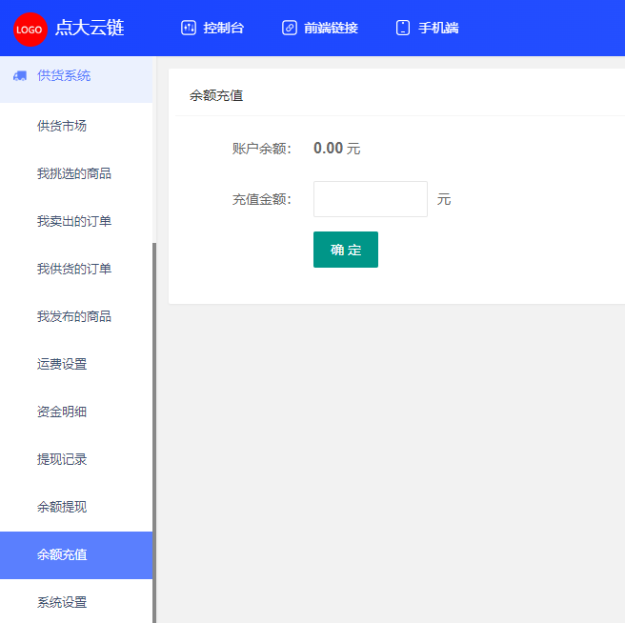Open 提现记录 sidebar item

(76, 459)
